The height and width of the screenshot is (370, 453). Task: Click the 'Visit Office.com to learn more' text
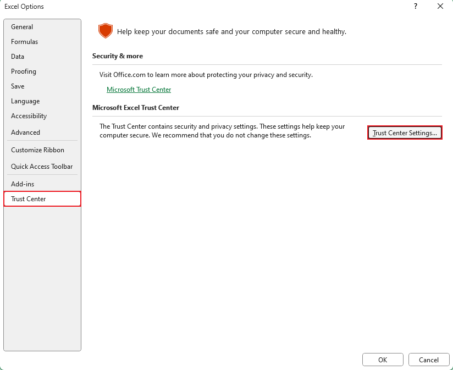tap(206, 75)
